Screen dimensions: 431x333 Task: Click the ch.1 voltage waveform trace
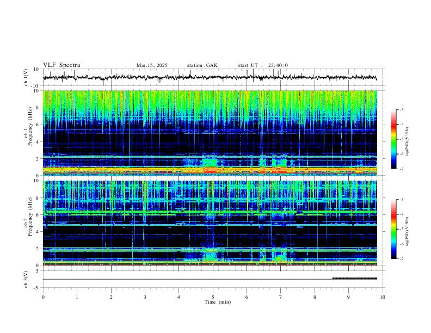pyautogui.click(x=210, y=77)
